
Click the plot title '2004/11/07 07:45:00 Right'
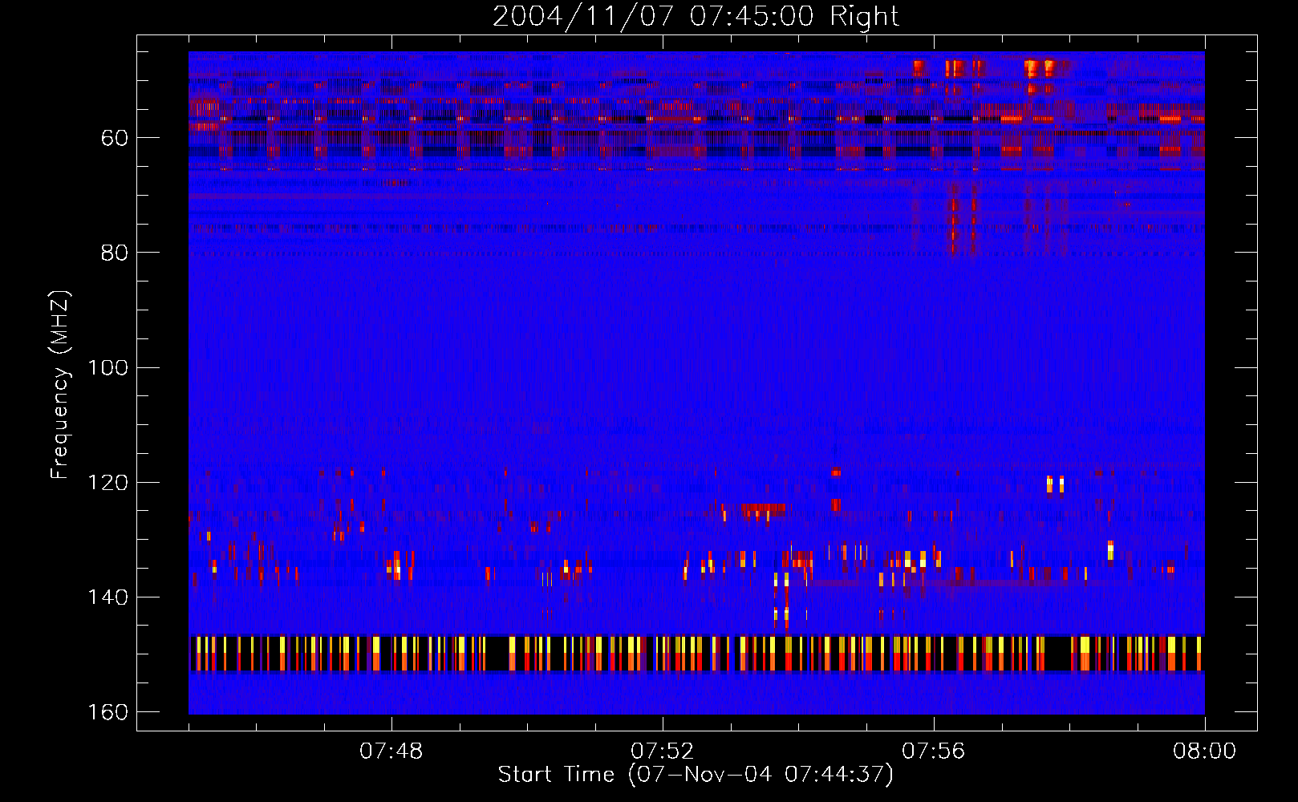[x=696, y=16]
